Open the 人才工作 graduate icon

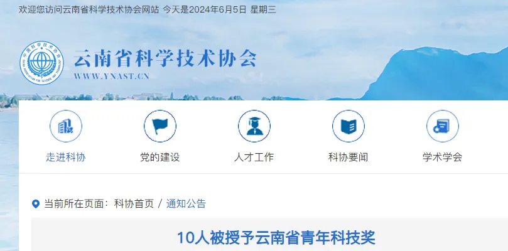(254, 126)
